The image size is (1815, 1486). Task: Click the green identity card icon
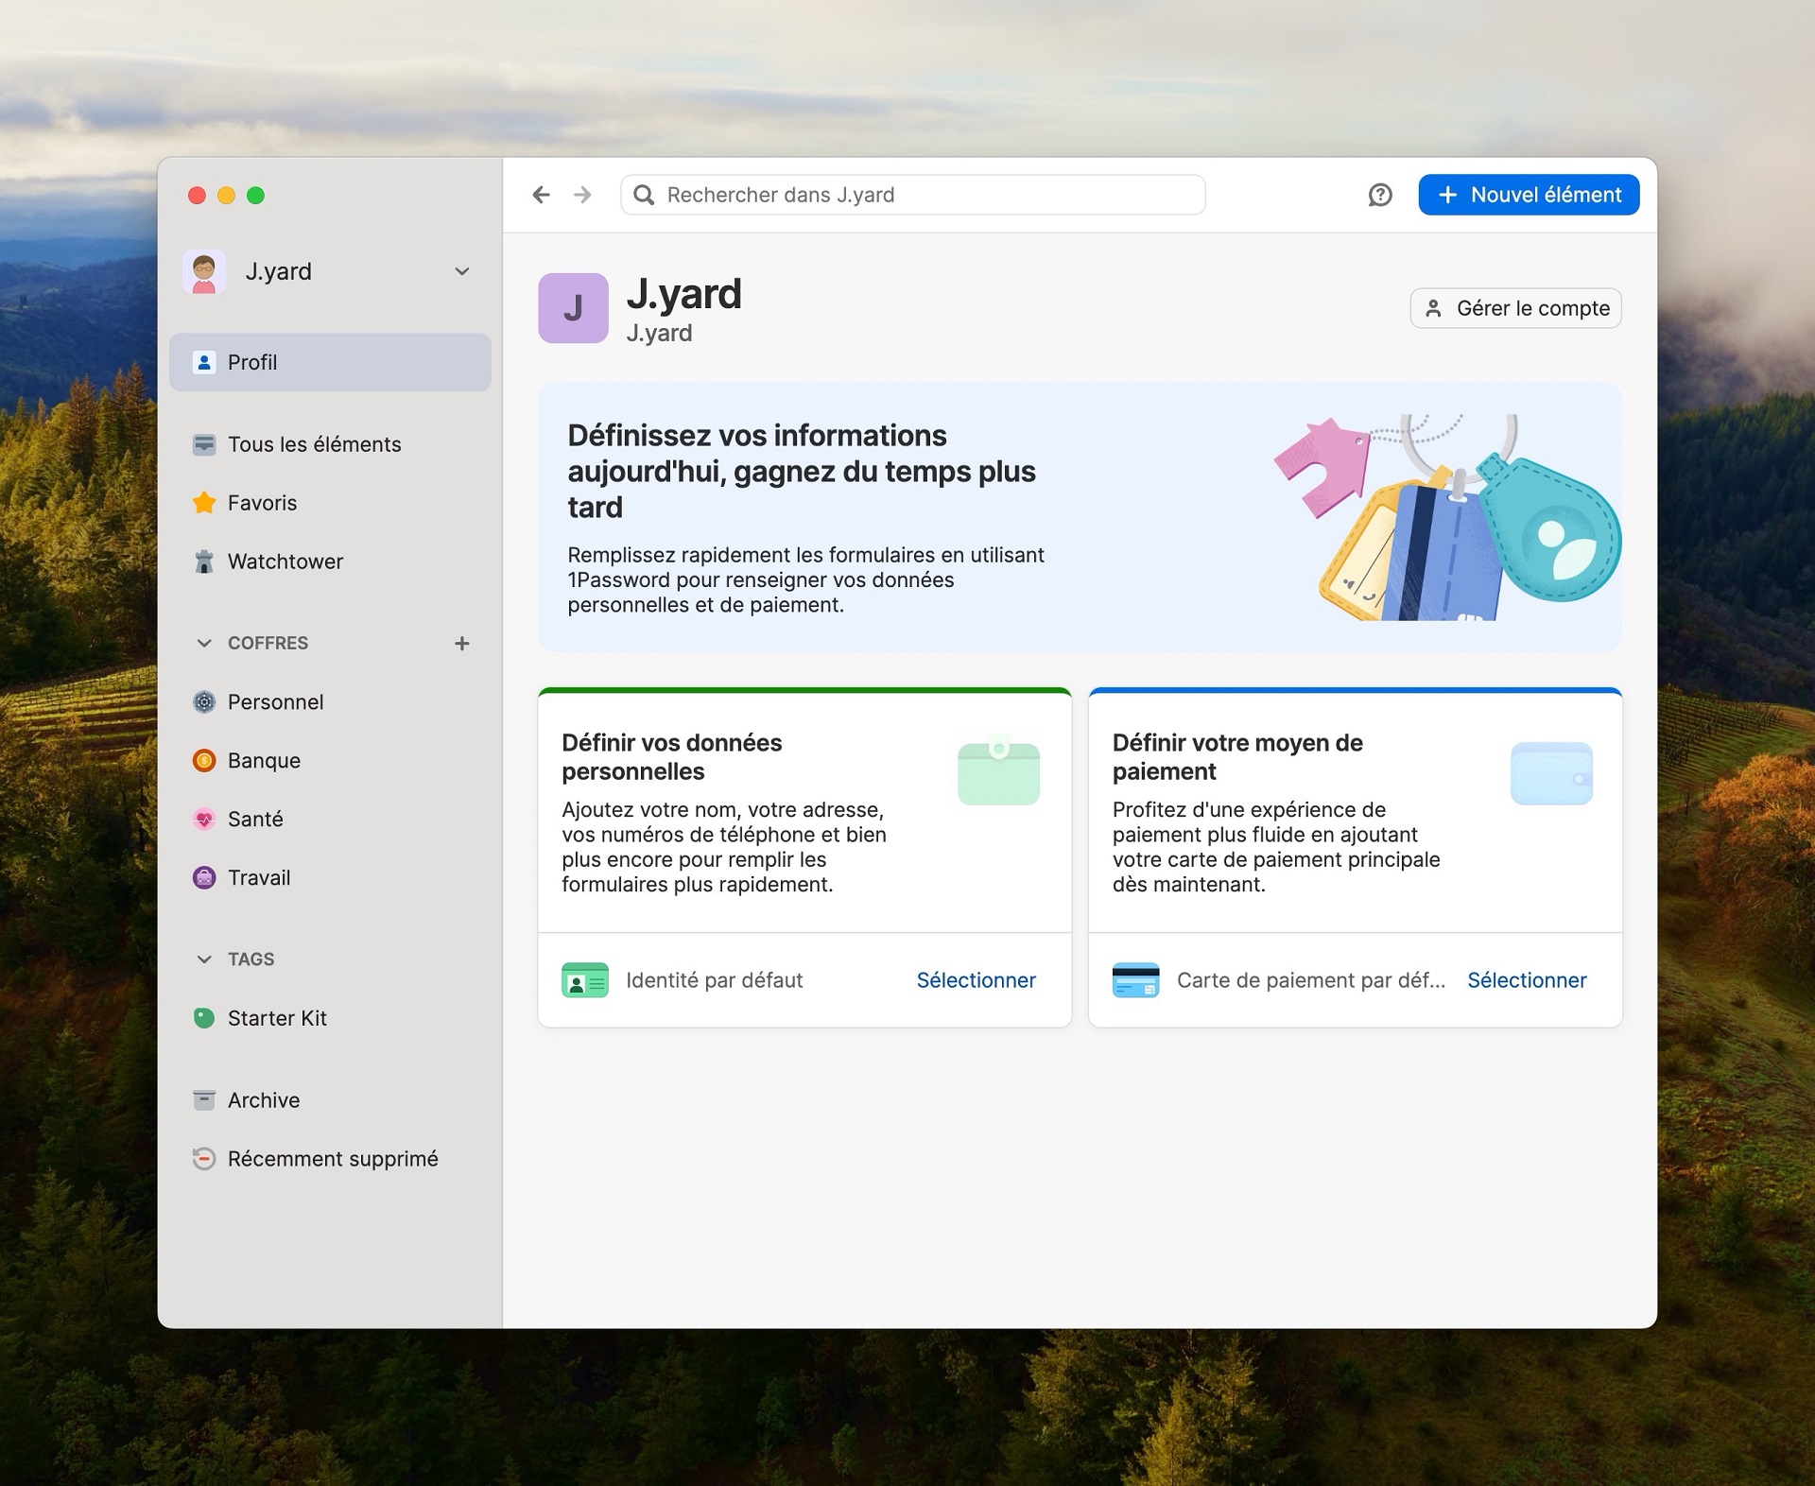585,980
